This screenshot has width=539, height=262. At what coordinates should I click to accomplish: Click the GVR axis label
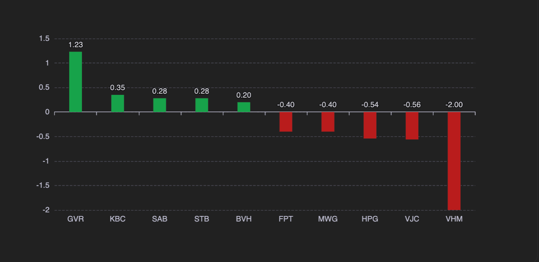(x=76, y=219)
